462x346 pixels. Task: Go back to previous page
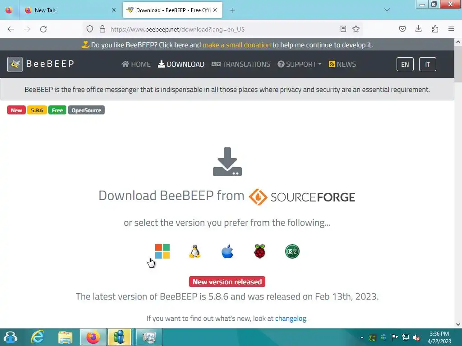(x=11, y=29)
